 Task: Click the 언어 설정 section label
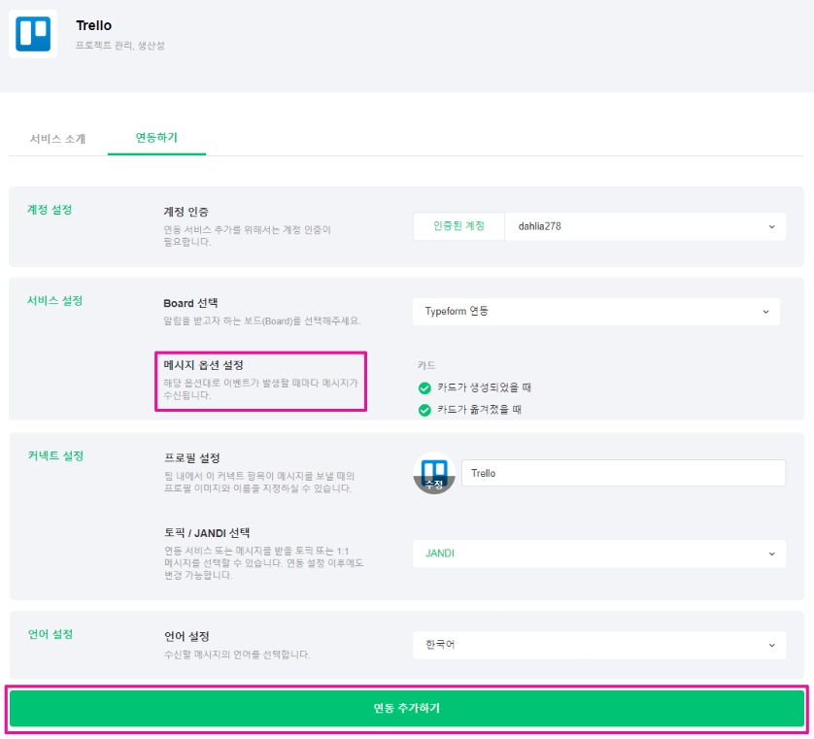coord(50,634)
